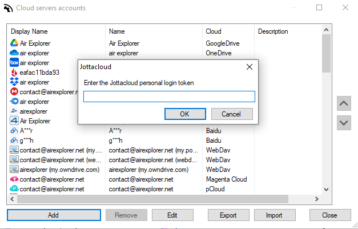Image resolution: width=358 pixels, height=229 pixels.
Task: Close the Jottacloud dialog with X
Action: point(250,67)
